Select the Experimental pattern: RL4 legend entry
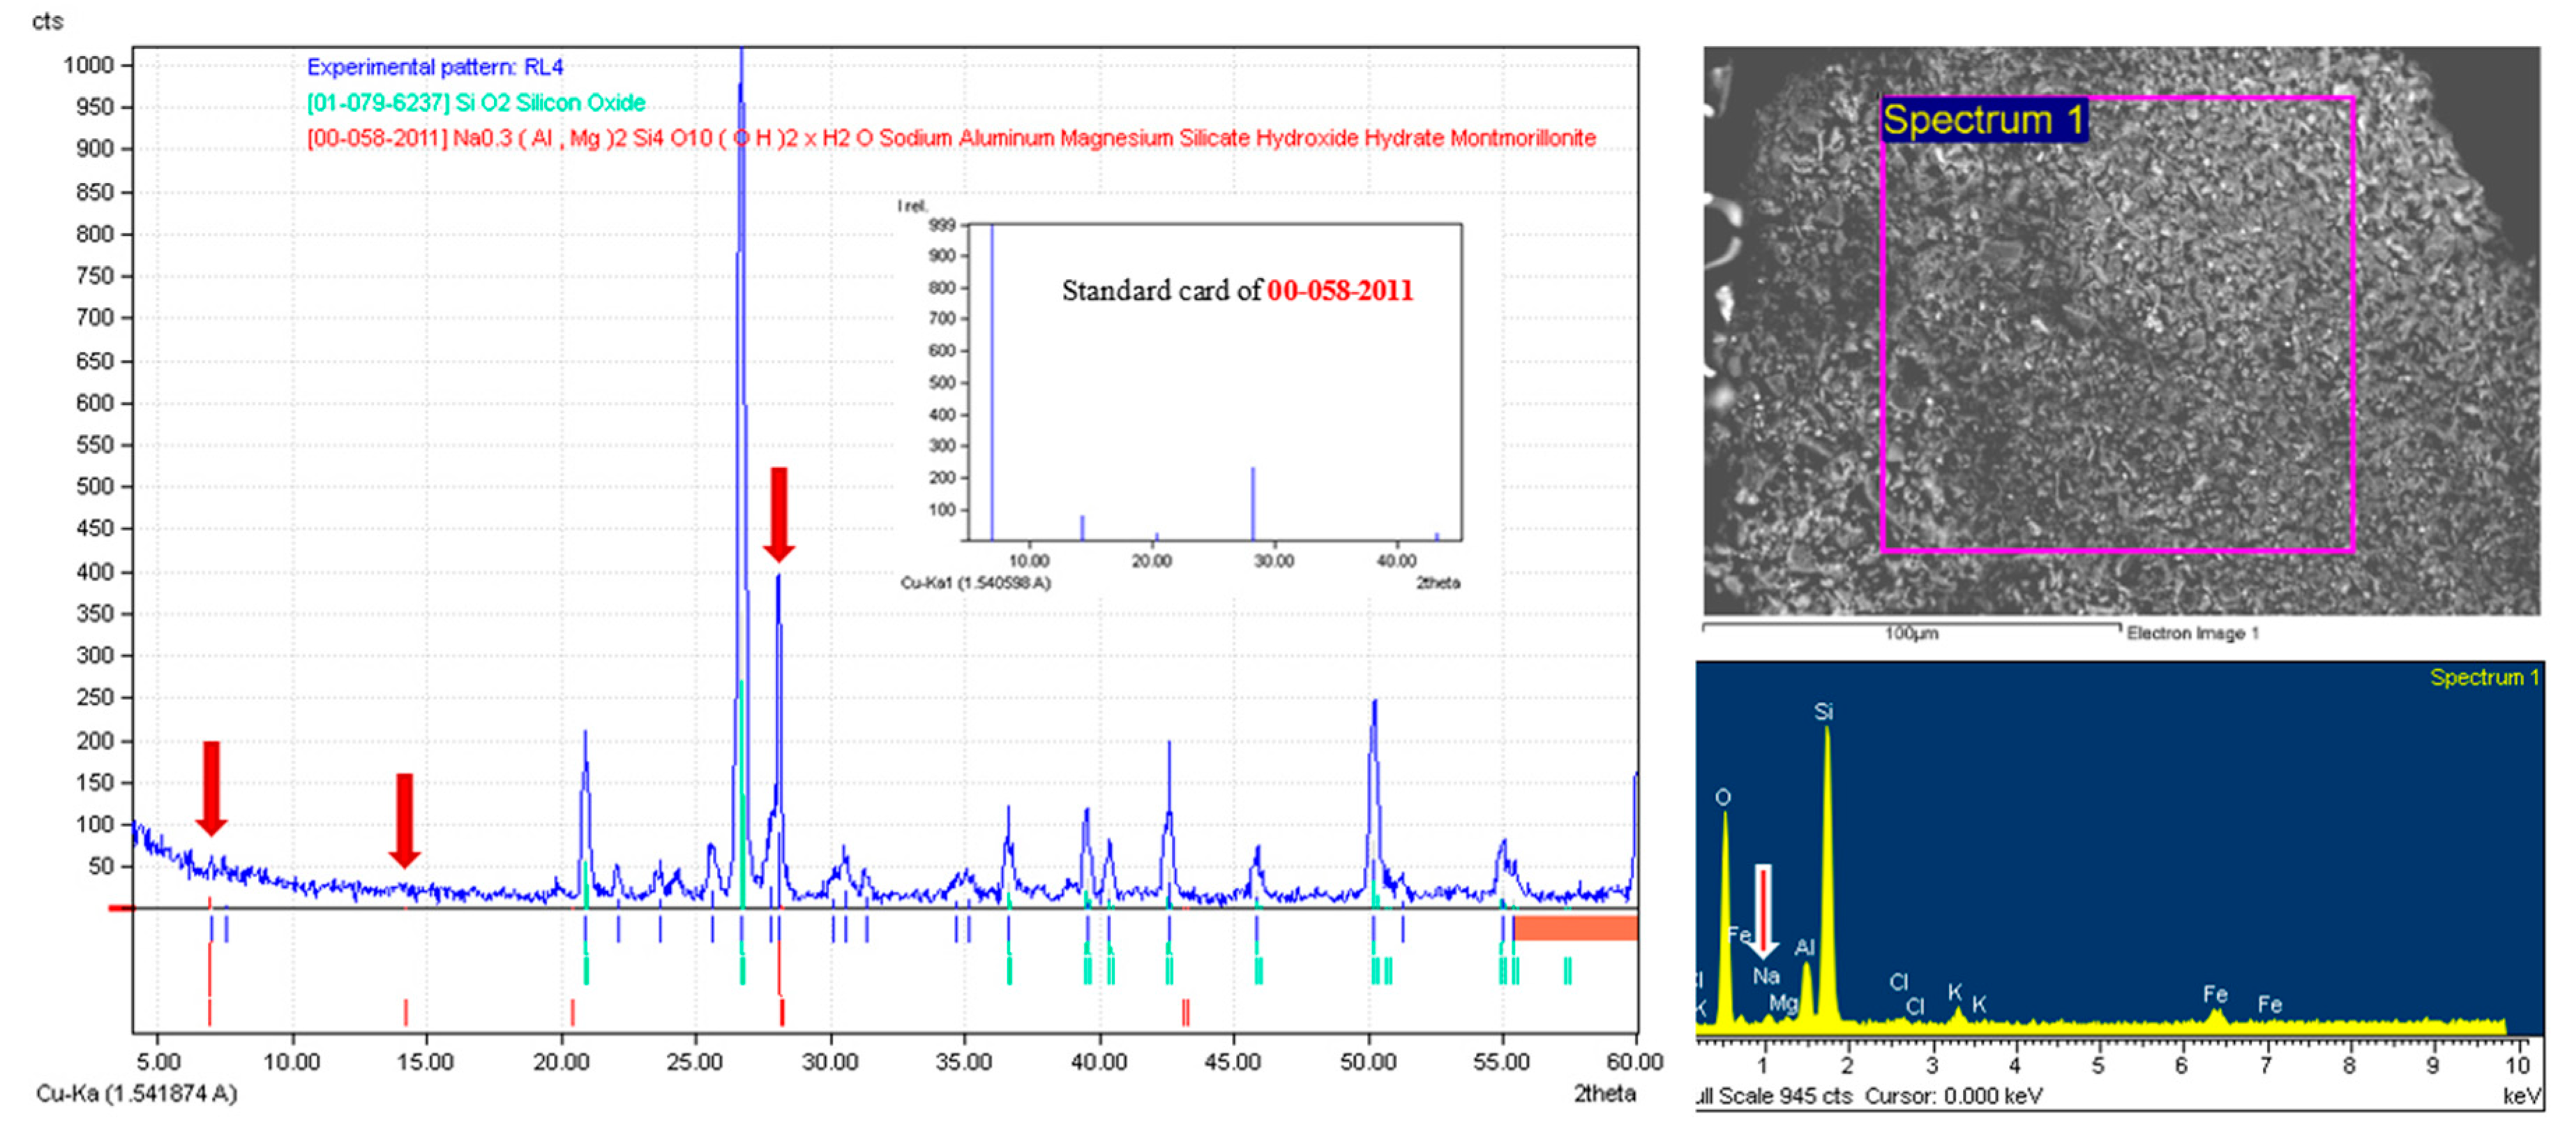Viewport: 2576px width, 1130px height. (435, 67)
